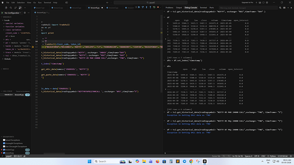Click the debug console search icon
The width and height of the screenshot is (294, 165).
tap(280, 8)
